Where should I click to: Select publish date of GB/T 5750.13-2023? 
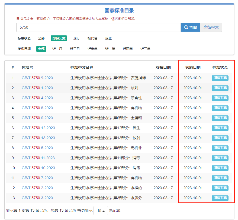coord(163,138)
